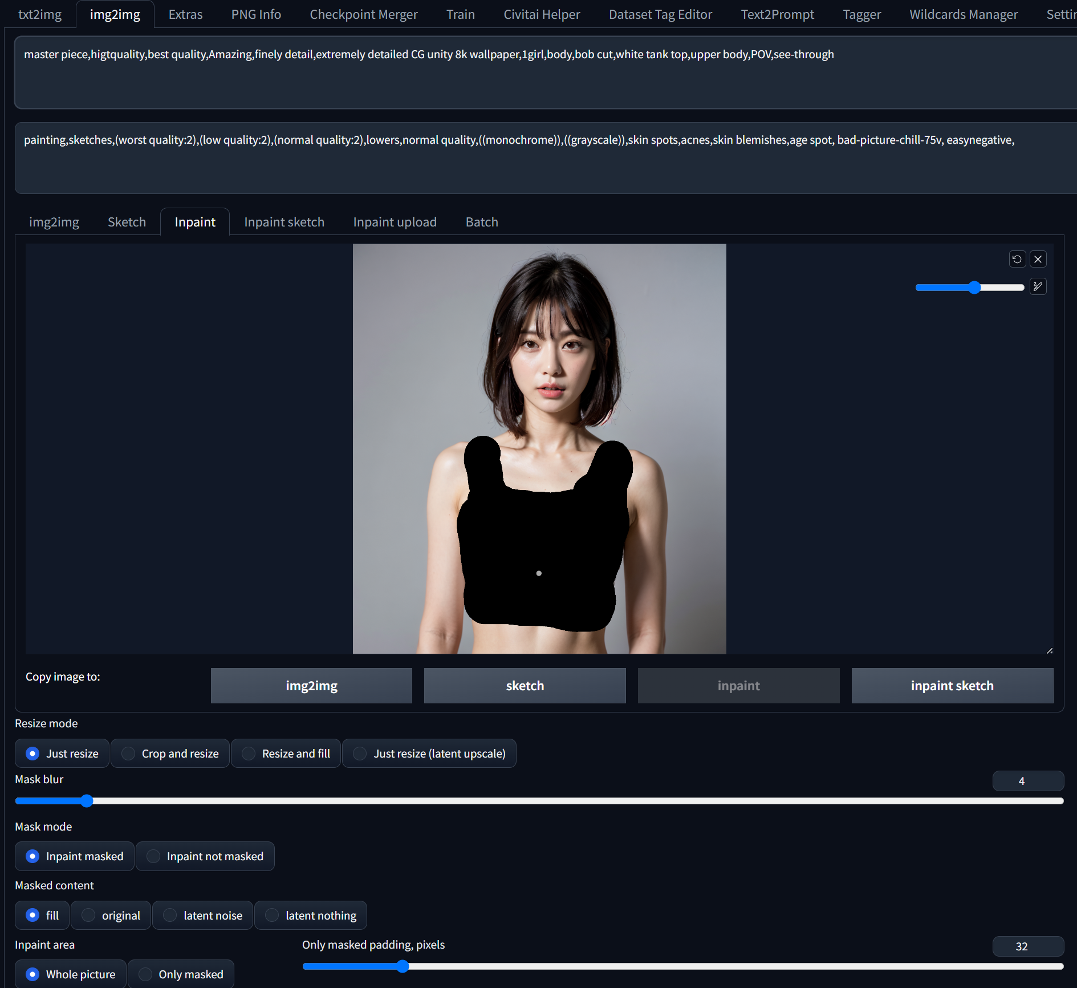Screen dimensions: 1077x988
Task: Click the brush size slider
Action: click(x=969, y=288)
